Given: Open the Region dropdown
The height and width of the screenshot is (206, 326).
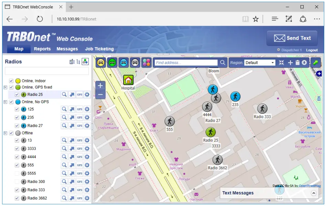Looking at the screenshot, I should pos(260,63).
